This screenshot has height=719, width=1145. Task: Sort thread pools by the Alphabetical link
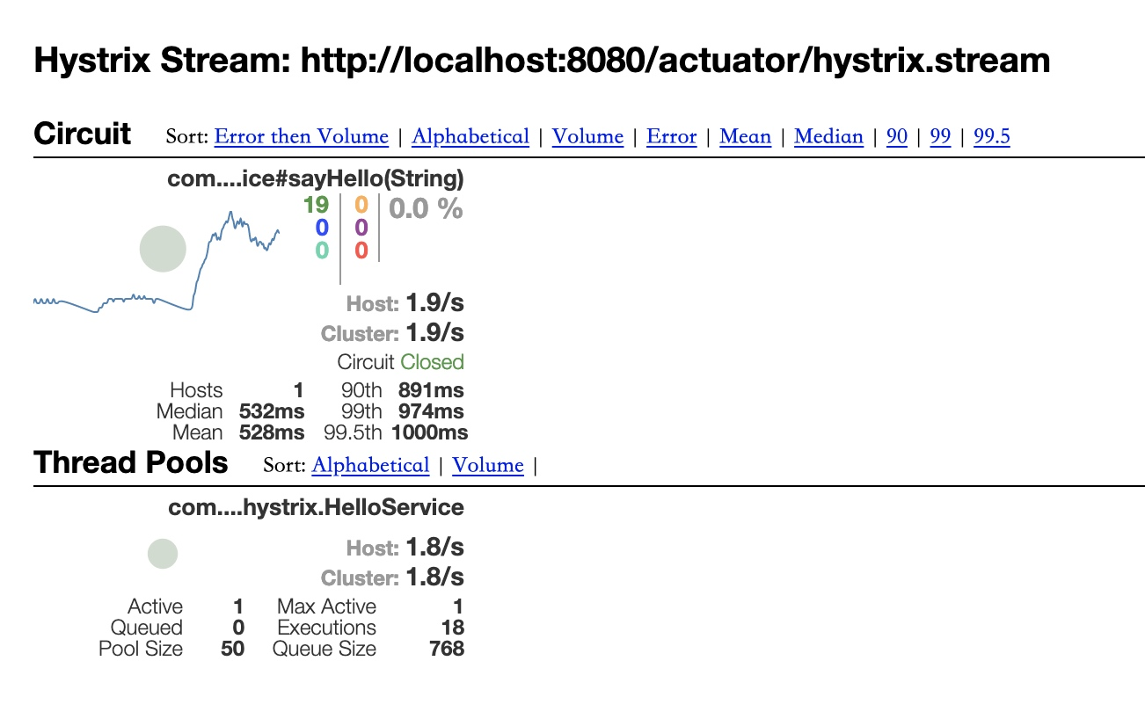(x=370, y=465)
